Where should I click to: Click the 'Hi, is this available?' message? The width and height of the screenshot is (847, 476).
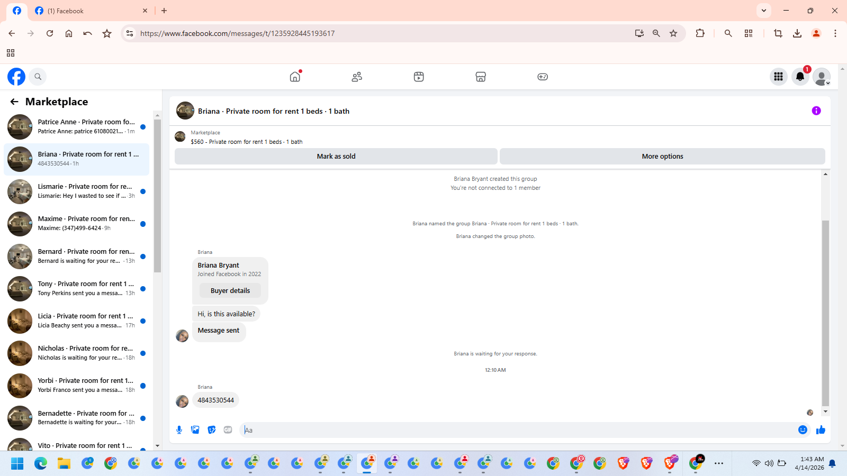(x=226, y=314)
